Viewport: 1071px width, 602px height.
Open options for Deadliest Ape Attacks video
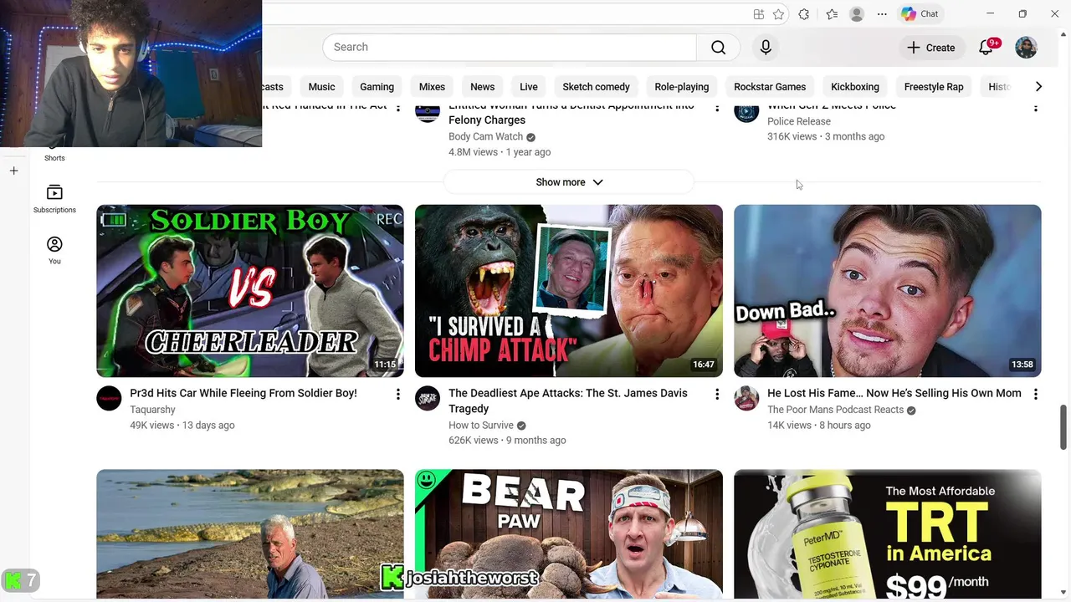(x=717, y=394)
